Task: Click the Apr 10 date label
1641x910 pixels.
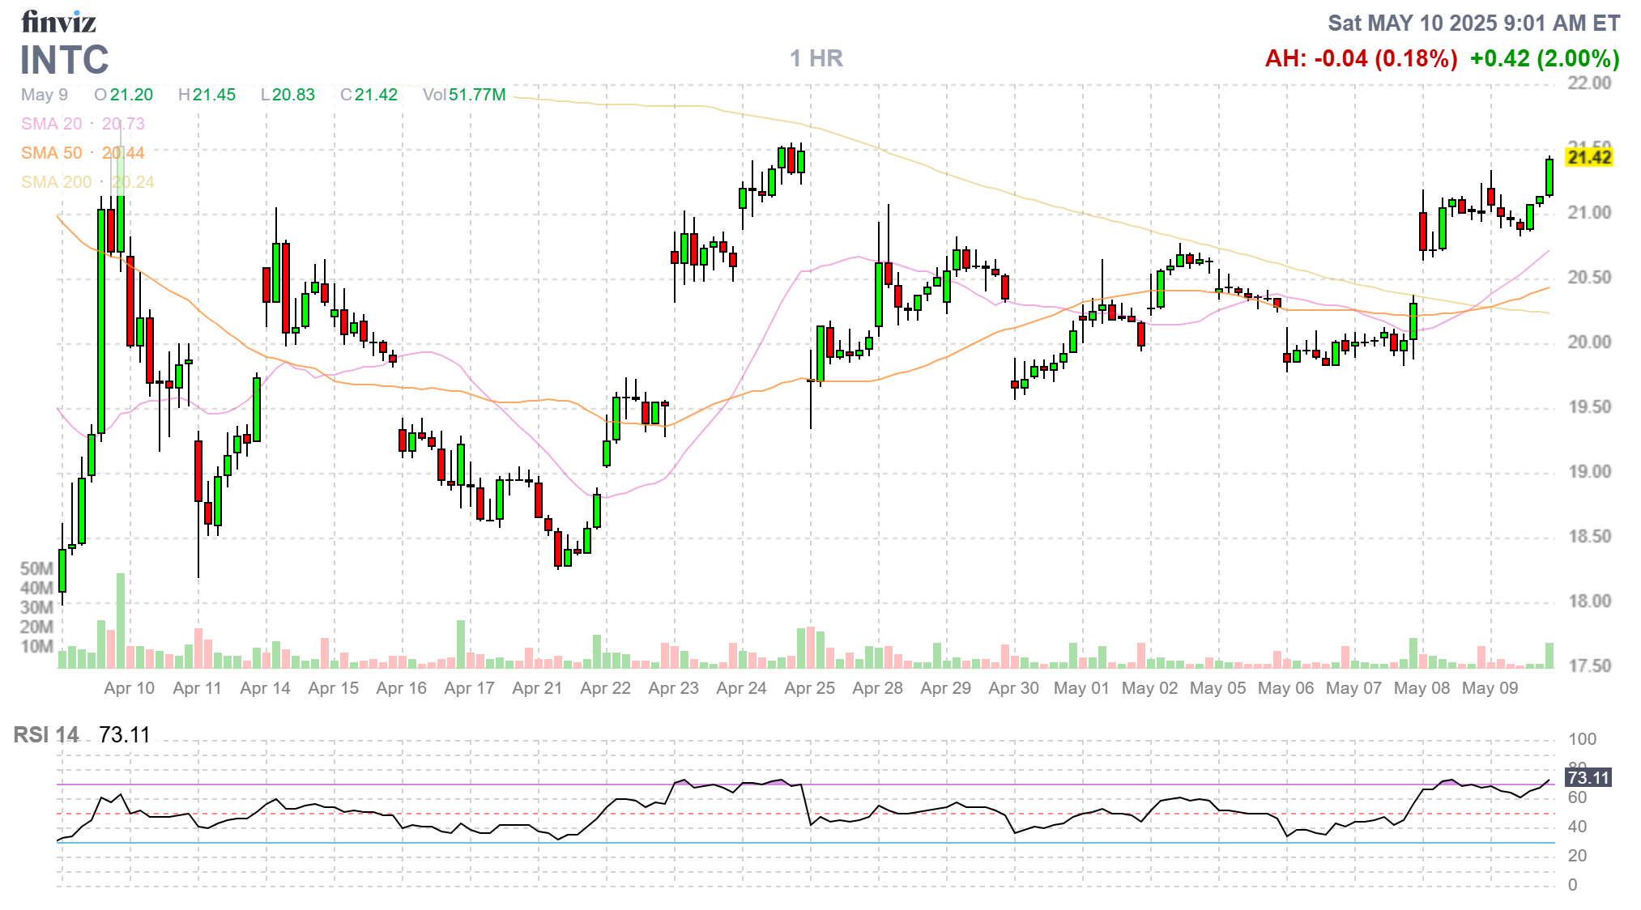Action: click(x=129, y=688)
